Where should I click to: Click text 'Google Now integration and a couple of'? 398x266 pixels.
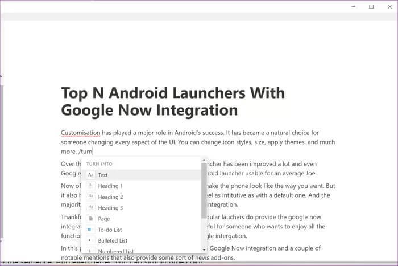pyautogui.click(x=265, y=248)
